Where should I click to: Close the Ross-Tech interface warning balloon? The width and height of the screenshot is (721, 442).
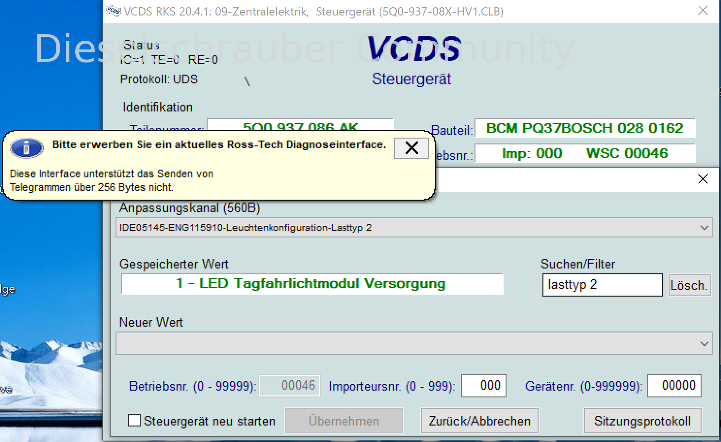[x=411, y=148]
